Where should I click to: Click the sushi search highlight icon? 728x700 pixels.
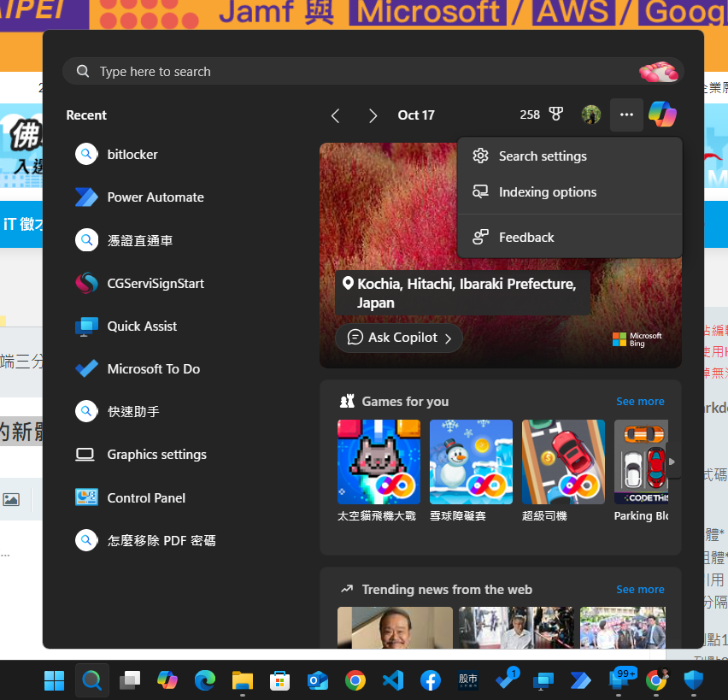tap(658, 72)
